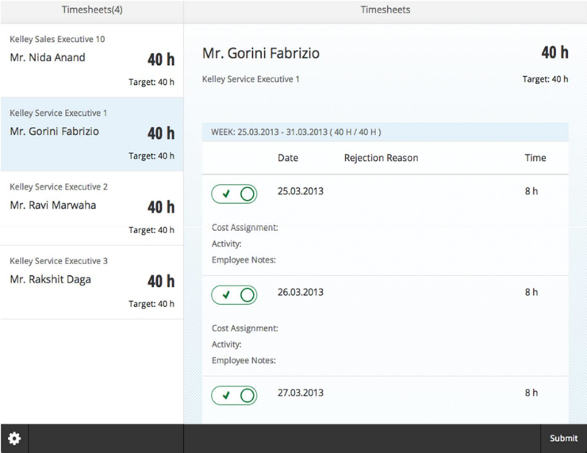587x453 pixels.
Task: Click Employee Notes label under 25.03.2013
Action: tap(244, 259)
